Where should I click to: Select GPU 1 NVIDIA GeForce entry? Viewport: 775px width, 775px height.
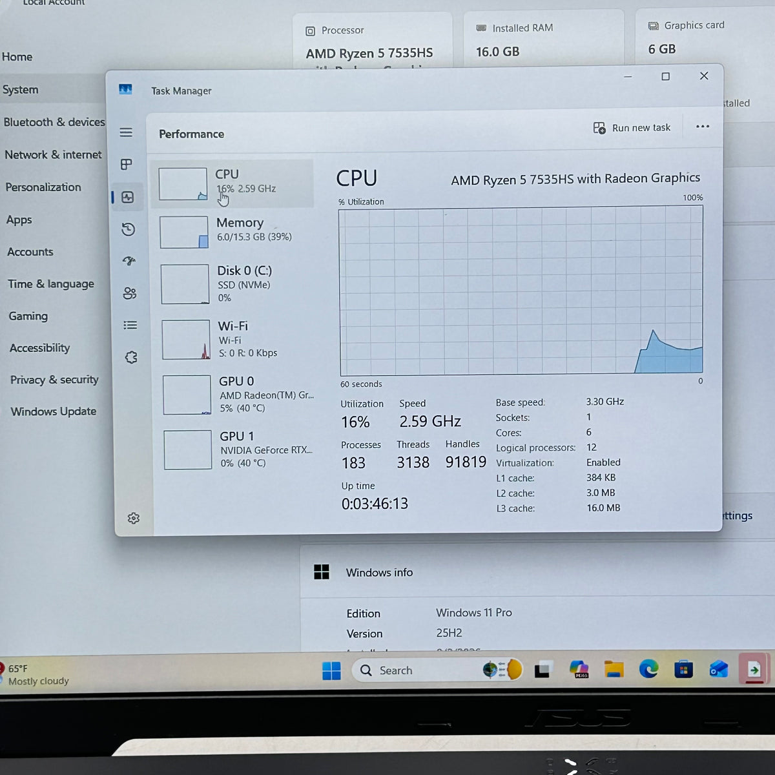pyautogui.click(x=239, y=449)
